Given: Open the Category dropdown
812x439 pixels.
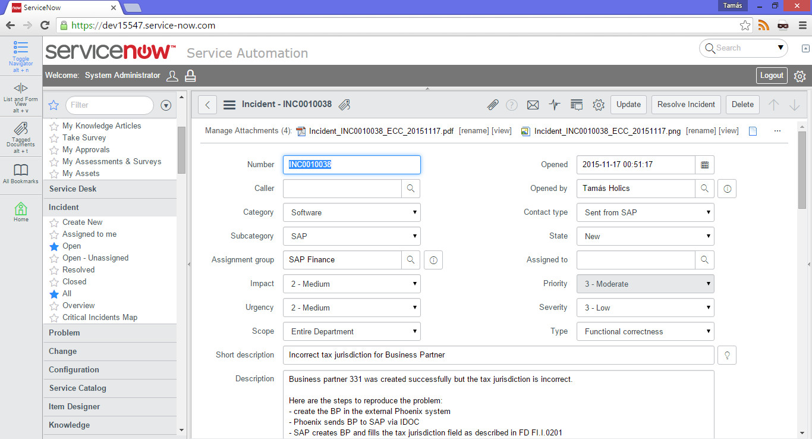Looking at the screenshot, I should (352, 212).
